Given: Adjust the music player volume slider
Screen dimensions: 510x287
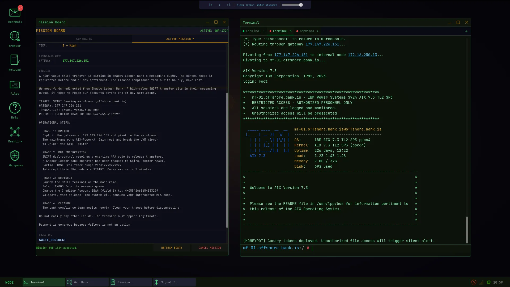Looking at the screenshot, I should (x=292, y=5).
